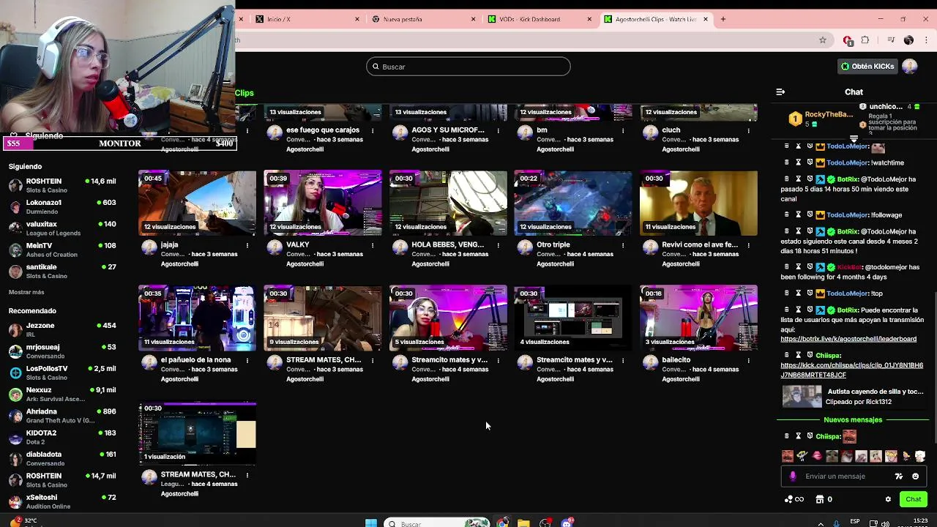This screenshot has height=527, width=937.
Task: Click the 'Obtén KICKs' button
Action: [x=867, y=67]
